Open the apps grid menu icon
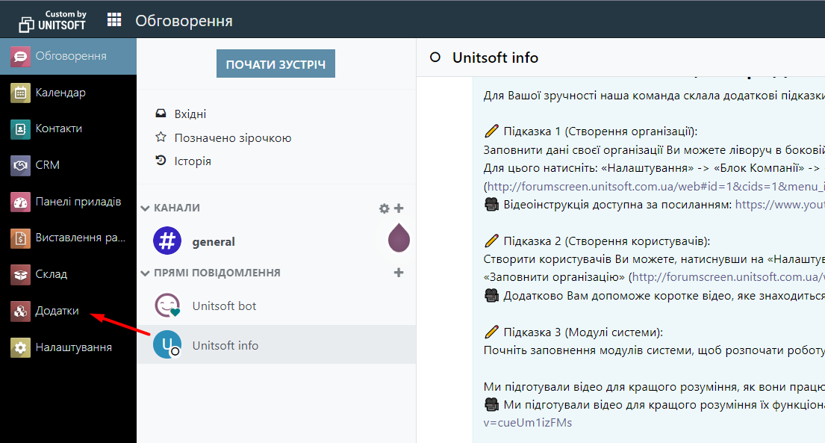Image resolution: width=825 pixels, height=443 pixels. point(114,20)
